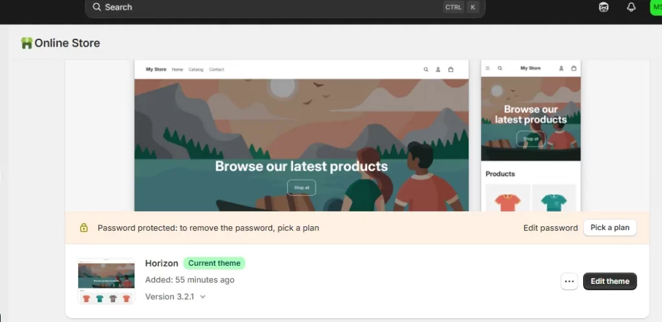Click teal t-shirt product in mobile preview

[x=554, y=198]
